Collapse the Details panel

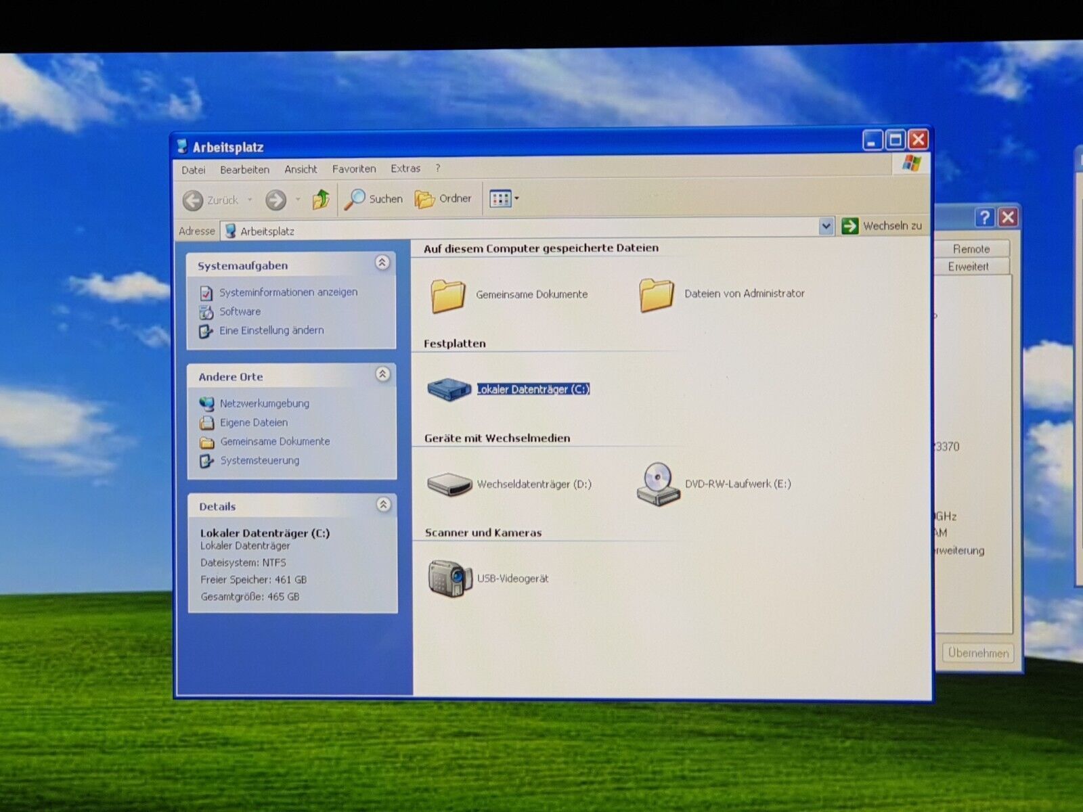384,504
